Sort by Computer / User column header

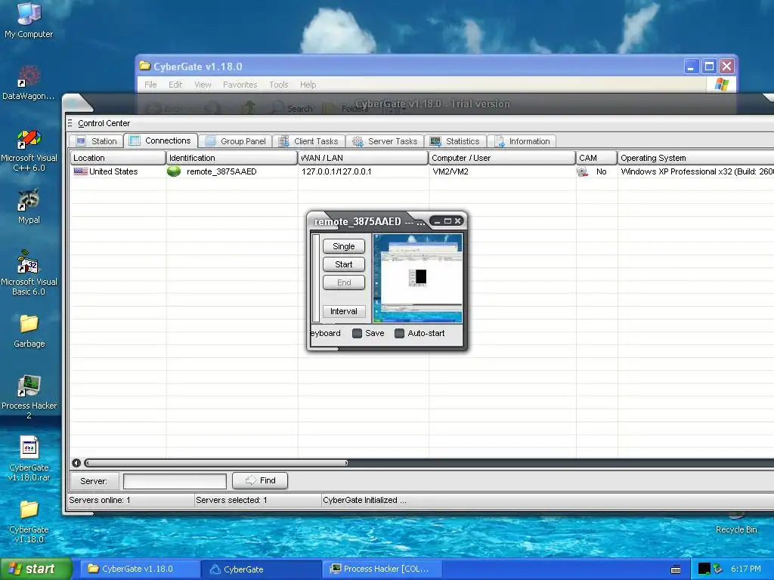[502, 158]
